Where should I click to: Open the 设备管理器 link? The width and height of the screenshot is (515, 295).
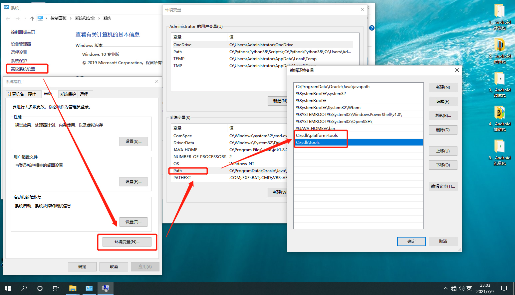21,44
